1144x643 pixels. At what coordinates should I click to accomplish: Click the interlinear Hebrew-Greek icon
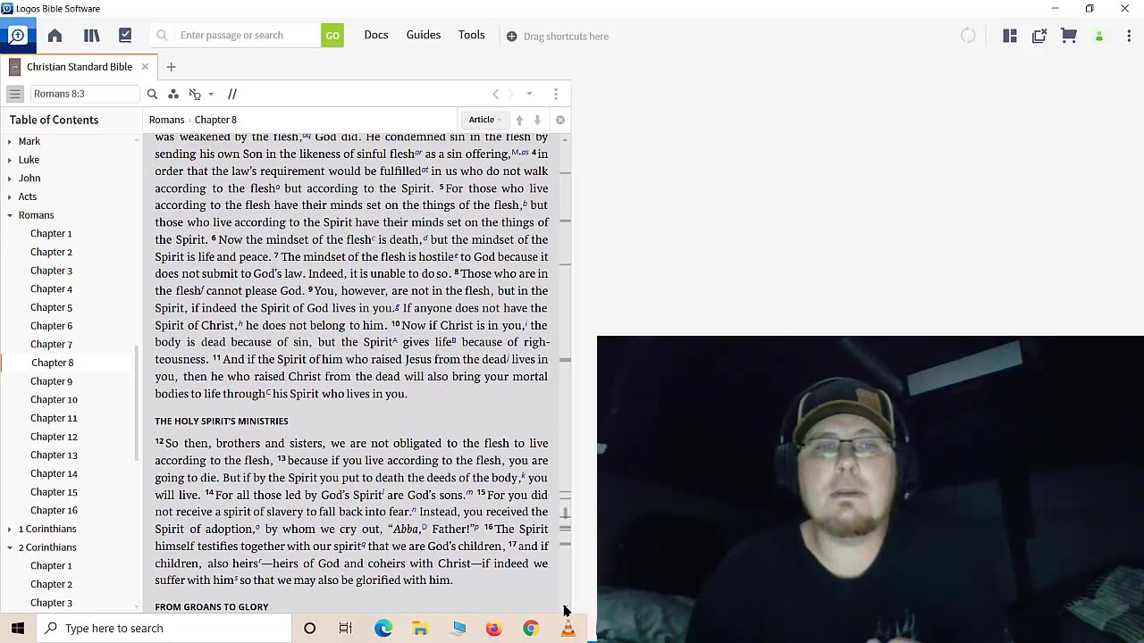pyautogui.click(x=195, y=94)
